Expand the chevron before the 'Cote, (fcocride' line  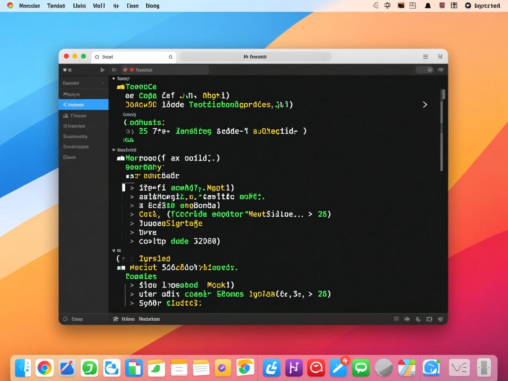pyautogui.click(x=132, y=214)
